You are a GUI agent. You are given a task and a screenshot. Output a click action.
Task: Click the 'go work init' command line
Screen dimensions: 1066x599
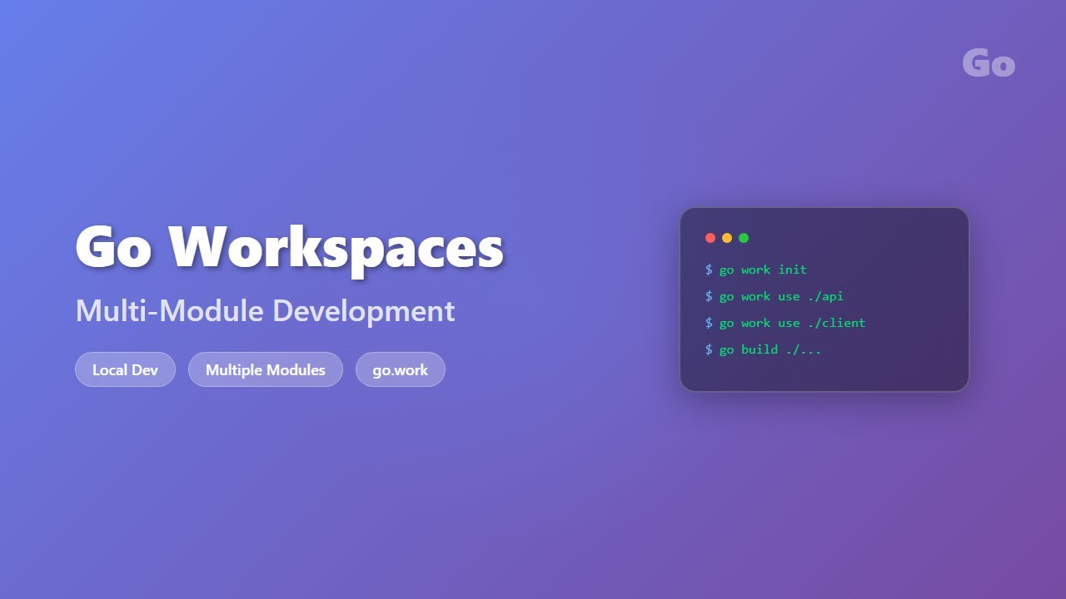pos(756,270)
